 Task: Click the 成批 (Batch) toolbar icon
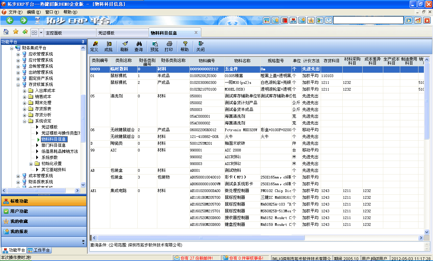tap(108, 46)
